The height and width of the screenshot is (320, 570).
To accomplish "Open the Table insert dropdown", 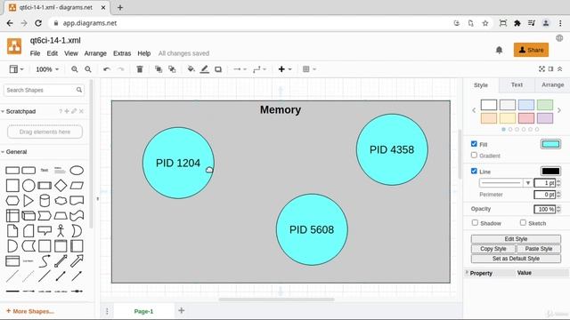I will point(309,69).
